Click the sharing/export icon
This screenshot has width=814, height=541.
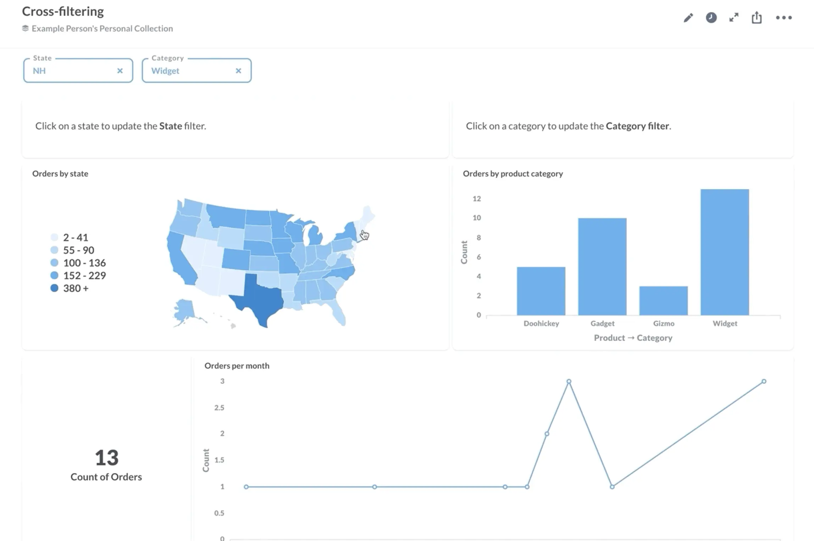tap(757, 17)
